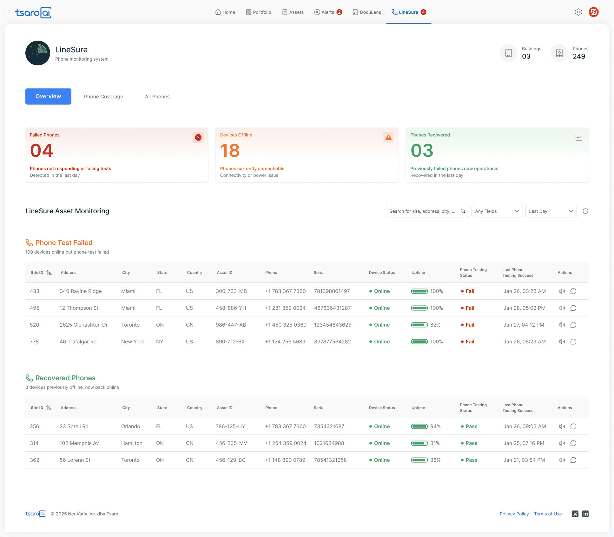Click the search magnifier icon
This screenshot has height=537, width=614.
[x=463, y=211]
